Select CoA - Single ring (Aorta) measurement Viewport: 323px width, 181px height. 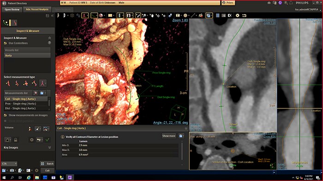tap(26, 99)
